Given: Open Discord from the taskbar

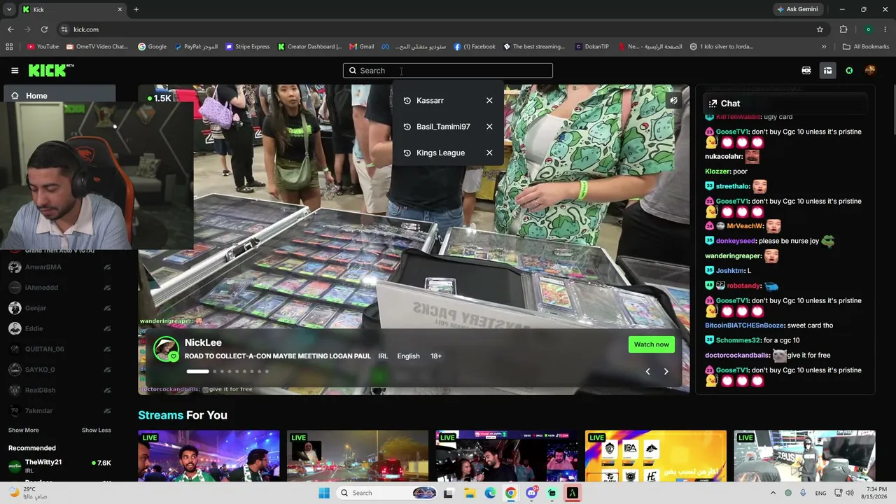Looking at the screenshot, I should point(531,493).
